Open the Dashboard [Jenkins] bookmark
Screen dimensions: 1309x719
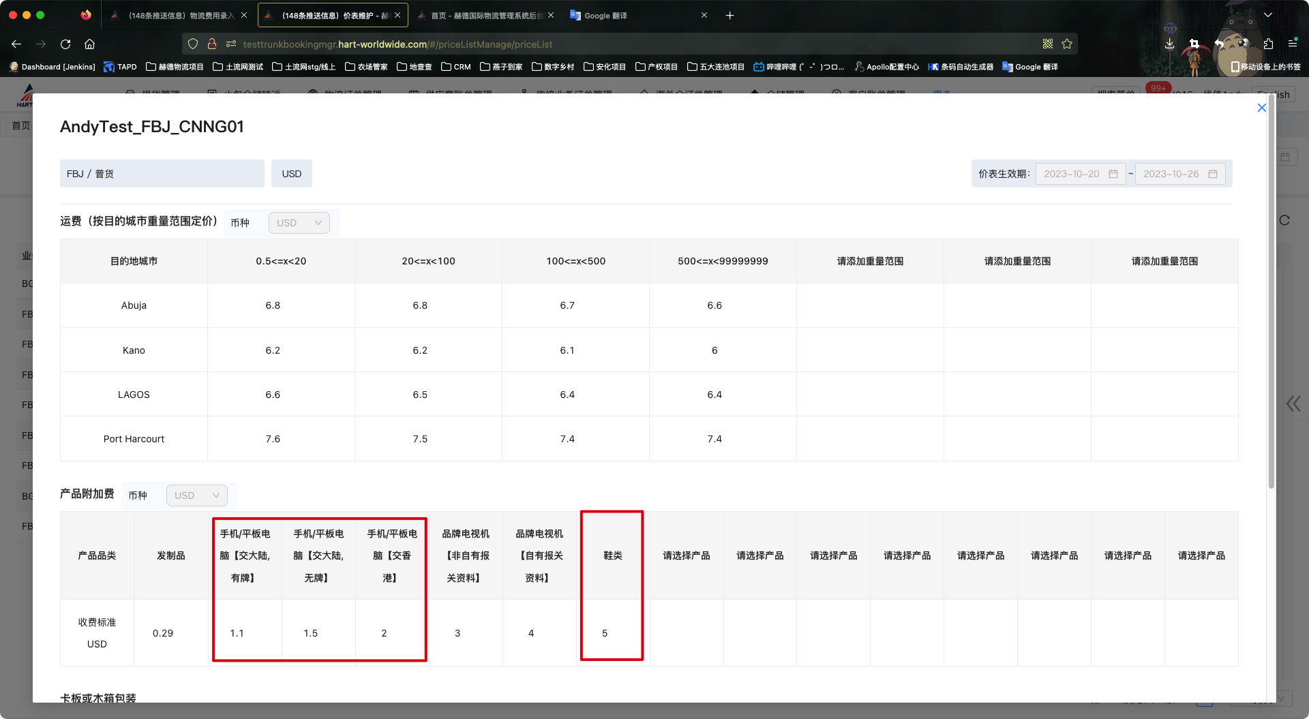(52, 67)
